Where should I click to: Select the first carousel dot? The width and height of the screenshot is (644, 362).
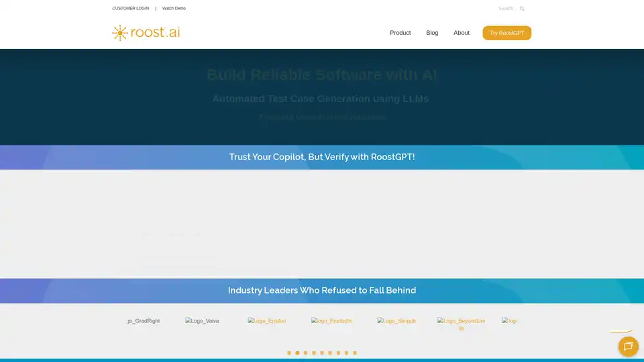[289, 353]
